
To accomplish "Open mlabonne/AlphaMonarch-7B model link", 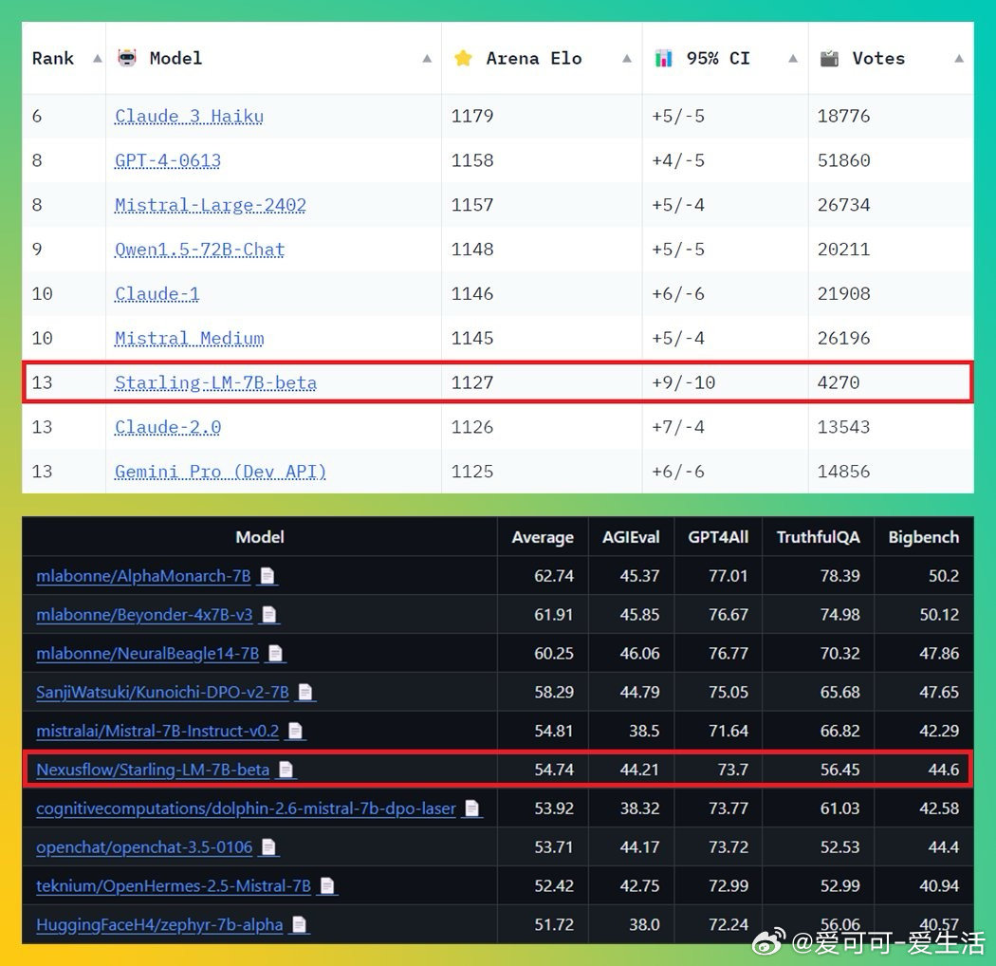I will 143,576.
